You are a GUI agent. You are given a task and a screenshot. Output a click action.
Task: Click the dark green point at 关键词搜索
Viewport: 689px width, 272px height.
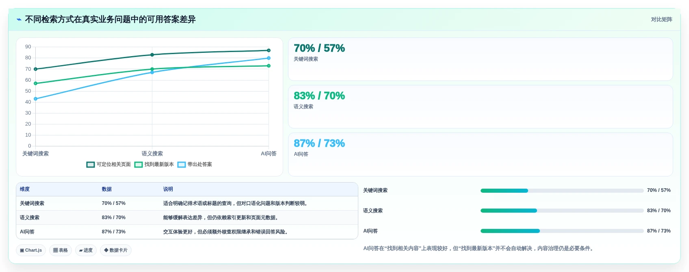(x=36, y=69)
